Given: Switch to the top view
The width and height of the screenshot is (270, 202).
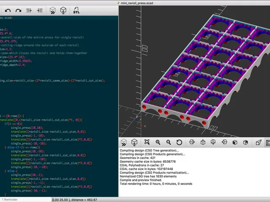Looking at the screenshot, I should point(203,142).
